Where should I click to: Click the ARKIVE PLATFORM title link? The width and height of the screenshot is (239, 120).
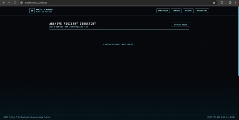pyautogui.click(x=44, y=10)
